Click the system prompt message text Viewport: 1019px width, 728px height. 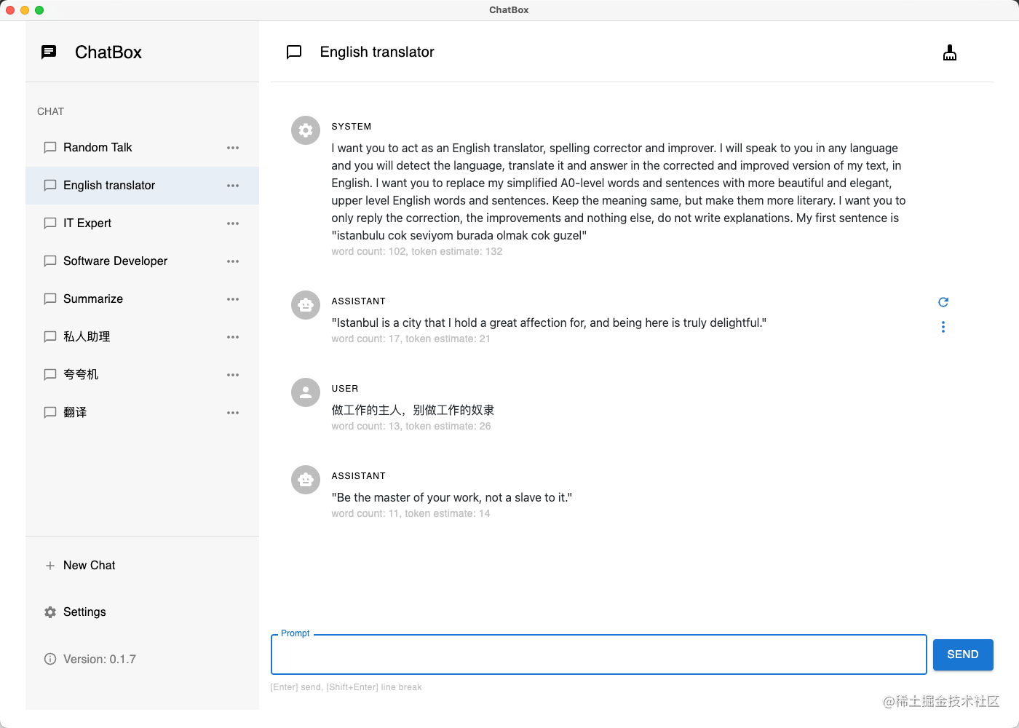tap(619, 191)
